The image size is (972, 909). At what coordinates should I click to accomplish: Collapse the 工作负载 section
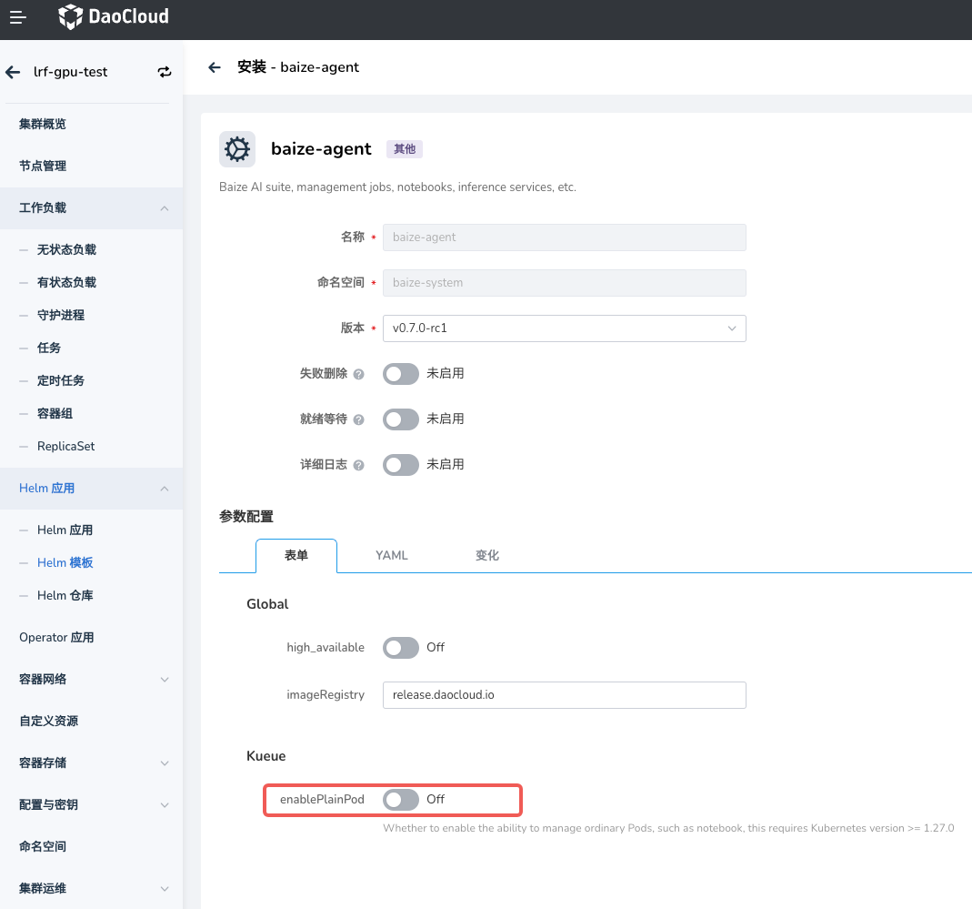(164, 208)
